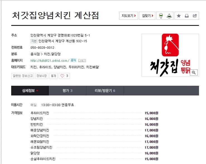Report incorrect info via 잘못된 정보신고
The width and height of the screenshot is (206, 164).
click(x=23, y=76)
